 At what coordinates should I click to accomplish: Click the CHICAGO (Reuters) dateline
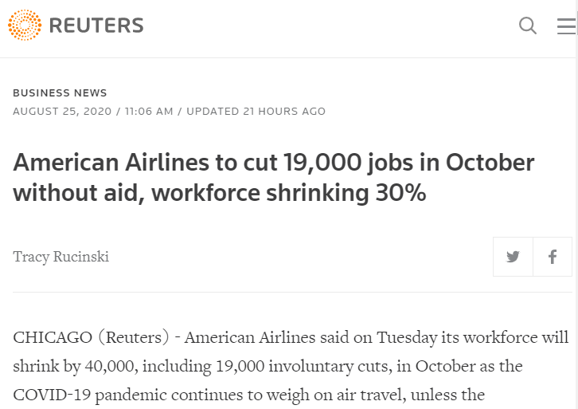click(x=91, y=337)
